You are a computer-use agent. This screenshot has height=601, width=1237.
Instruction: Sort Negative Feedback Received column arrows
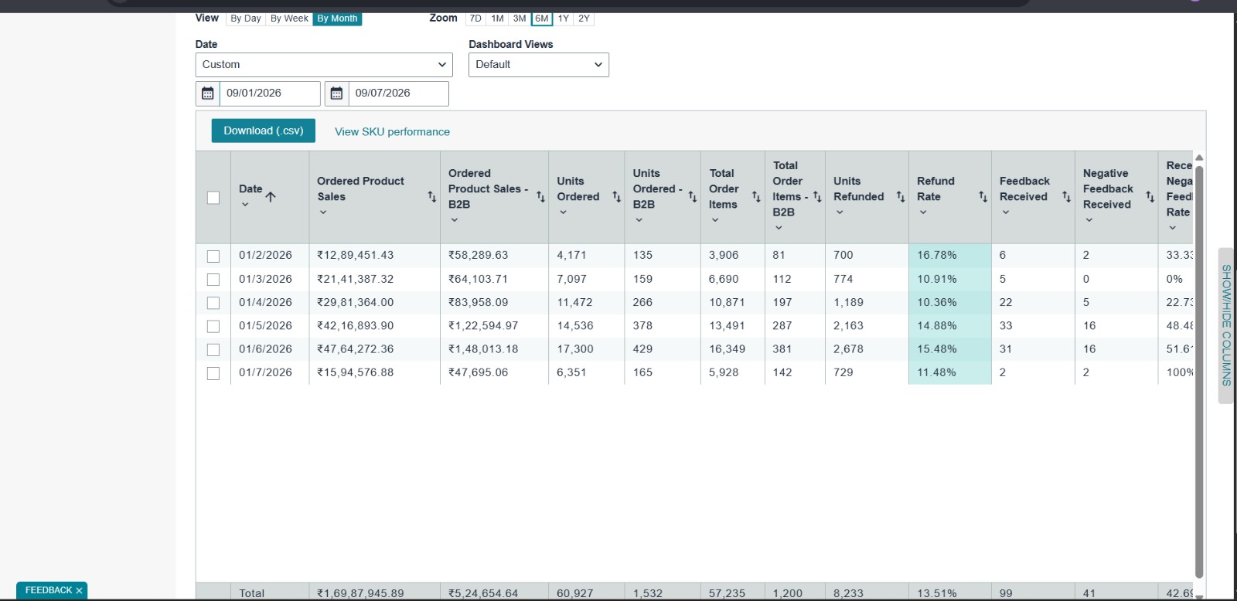1150,197
